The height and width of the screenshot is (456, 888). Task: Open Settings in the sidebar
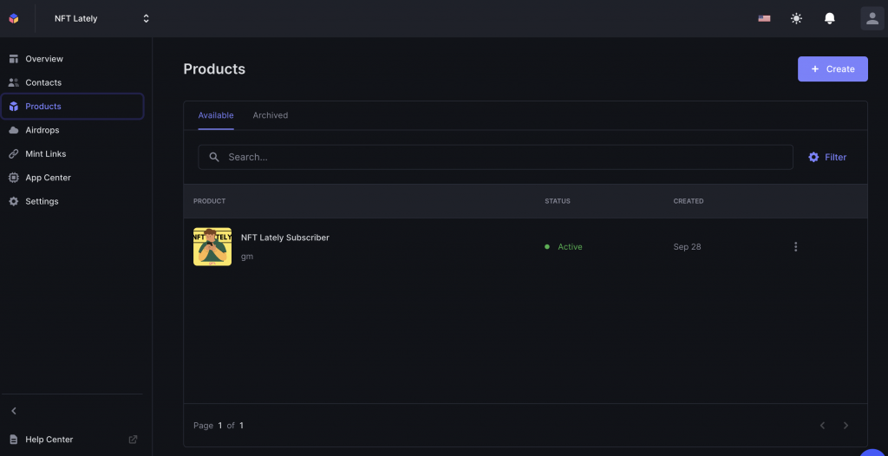(73, 202)
